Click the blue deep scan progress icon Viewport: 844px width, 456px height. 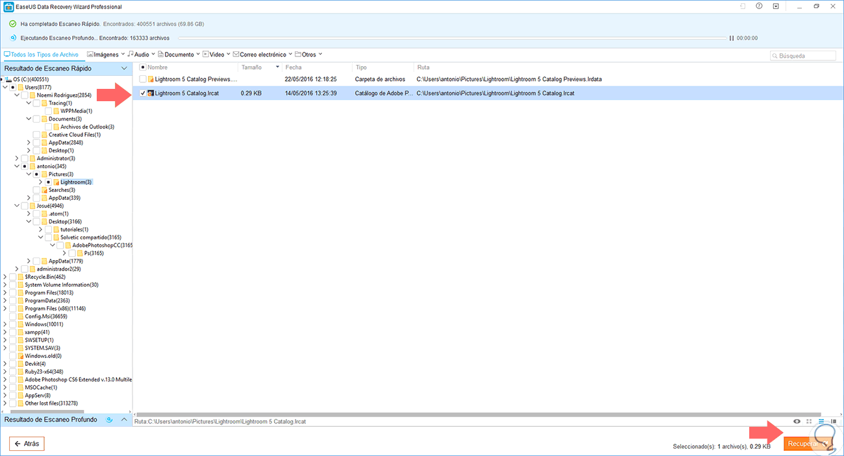click(x=13, y=38)
